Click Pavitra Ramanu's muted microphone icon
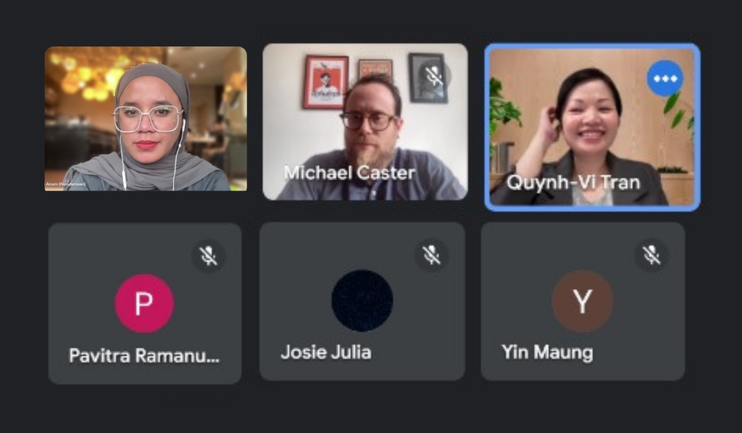The width and height of the screenshot is (742, 433). pos(208,255)
